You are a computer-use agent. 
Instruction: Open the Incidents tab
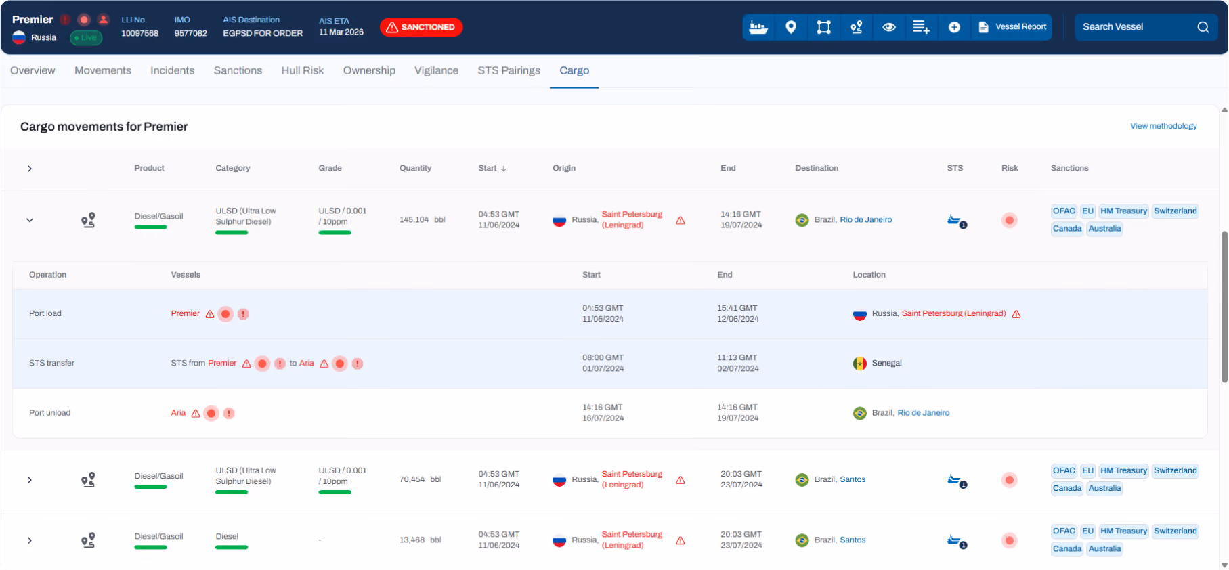pyautogui.click(x=172, y=70)
